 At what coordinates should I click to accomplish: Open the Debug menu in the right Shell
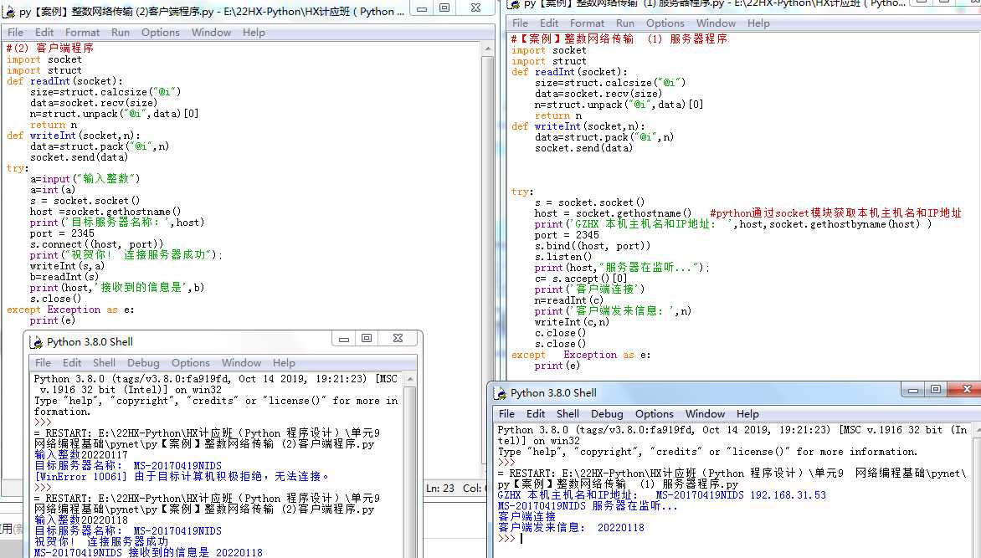[607, 414]
